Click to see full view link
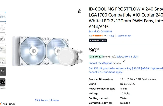This screenshot has width=163, height=106. click(47, 100)
